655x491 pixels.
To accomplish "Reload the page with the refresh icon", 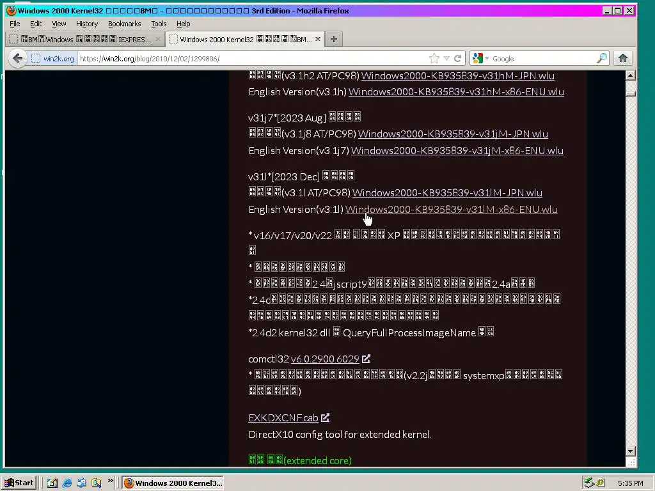I will (x=458, y=58).
